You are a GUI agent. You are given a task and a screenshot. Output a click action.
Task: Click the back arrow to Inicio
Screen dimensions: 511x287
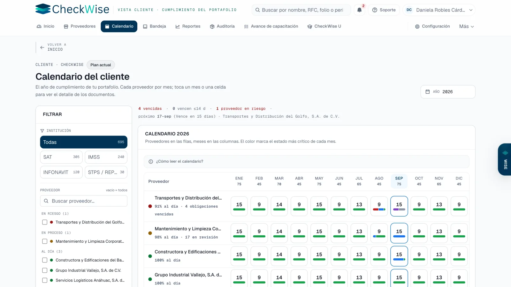pyautogui.click(x=42, y=47)
